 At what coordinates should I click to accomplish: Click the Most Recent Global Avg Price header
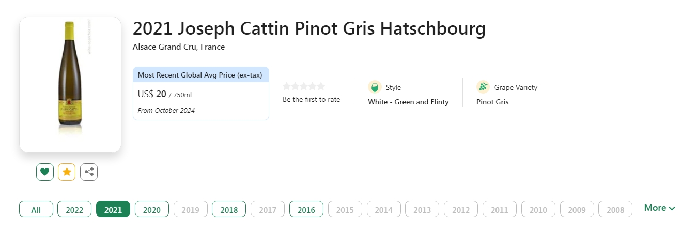(x=200, y=75)
